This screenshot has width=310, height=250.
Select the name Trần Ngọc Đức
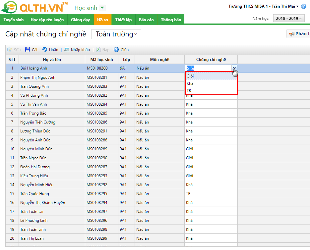tap(33, 158)
